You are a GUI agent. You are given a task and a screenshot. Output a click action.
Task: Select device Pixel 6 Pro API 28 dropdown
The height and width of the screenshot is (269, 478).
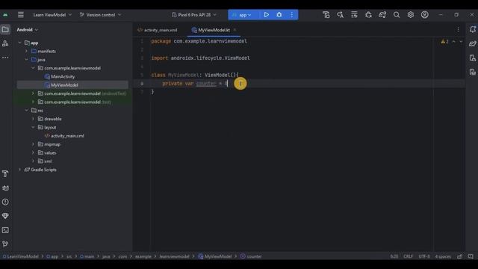coord(194,15)
